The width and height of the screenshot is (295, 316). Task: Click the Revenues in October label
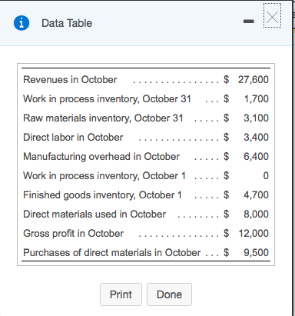[x=70, y=80]
